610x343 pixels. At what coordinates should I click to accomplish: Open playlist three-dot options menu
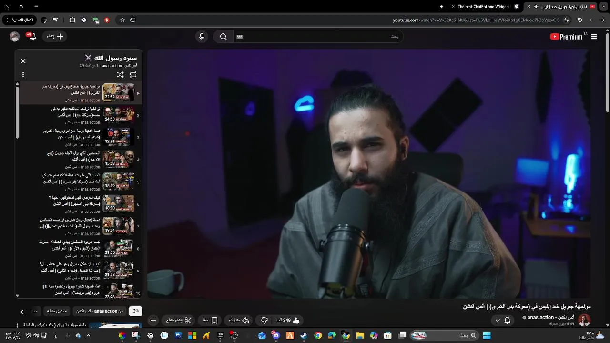23,75
